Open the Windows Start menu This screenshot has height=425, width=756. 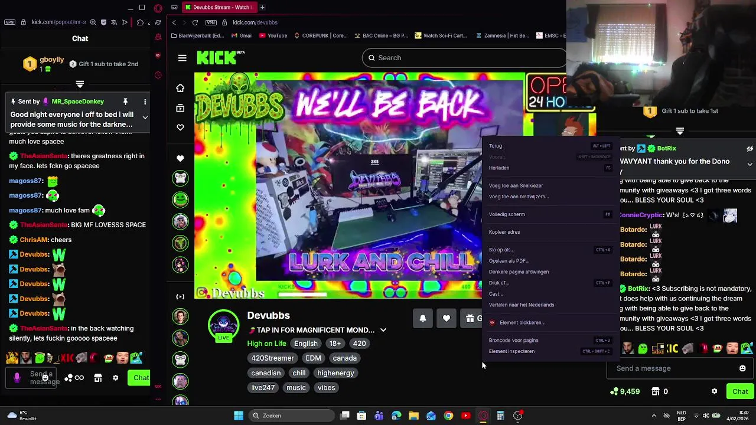239,416
